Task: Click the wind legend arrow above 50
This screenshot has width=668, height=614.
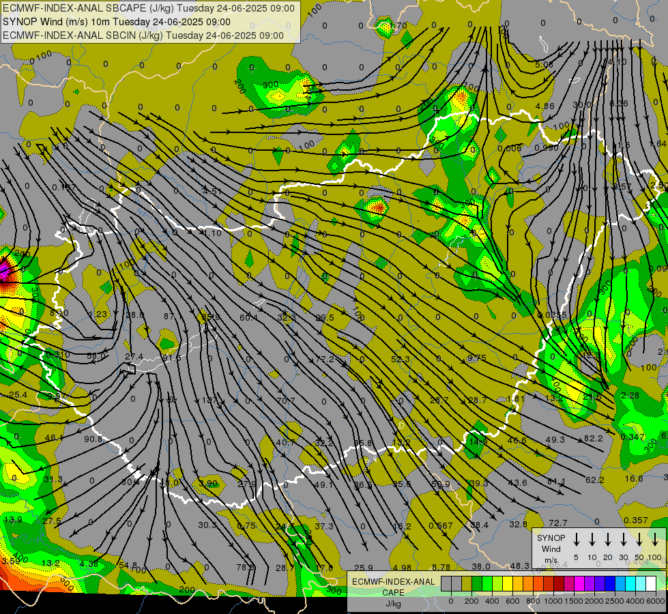Action: [639, 540]
